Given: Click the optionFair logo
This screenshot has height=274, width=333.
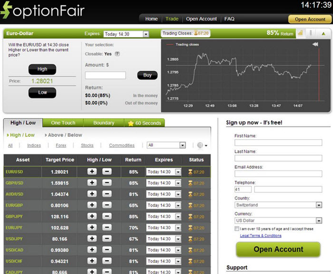Looking at the screenshot, I should click(x=42, y=10).
